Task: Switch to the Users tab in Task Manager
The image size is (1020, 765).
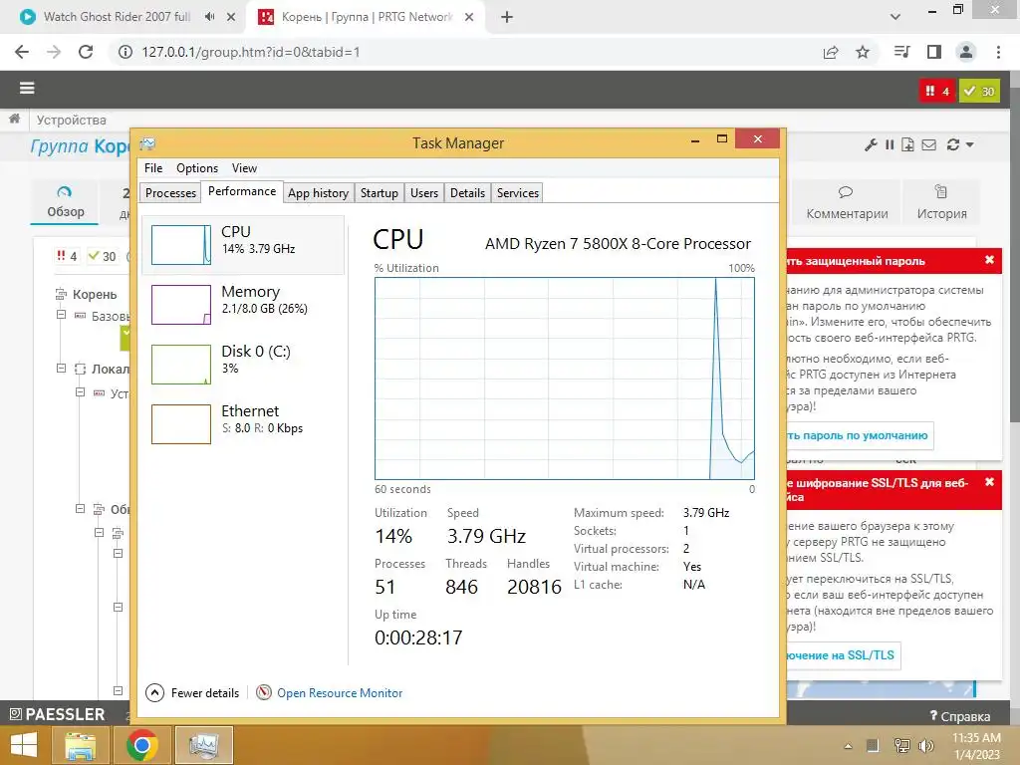Action: pos(424,192)
